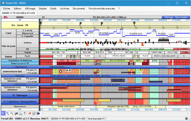
Task: Collapse the V - Libérations / Incorporations section
Action: [20, 102]
